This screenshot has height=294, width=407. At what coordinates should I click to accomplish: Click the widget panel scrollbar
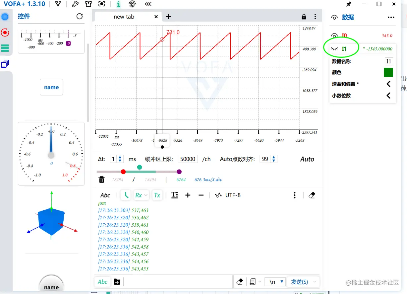pos(88,82)
